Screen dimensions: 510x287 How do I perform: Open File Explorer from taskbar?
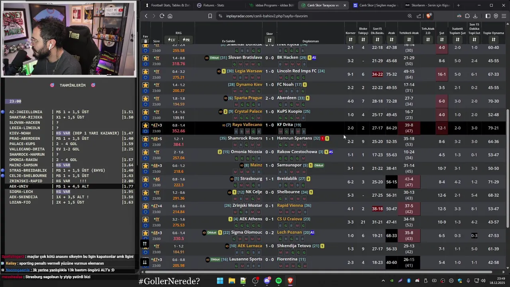(x=231, y=281)
